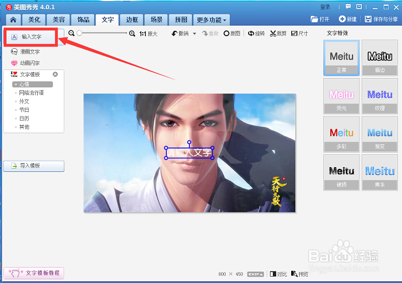Click the 对比 compare button
The height and width of the screenshot is (283, 402).
pyautogui.click(x=279, y=274)
